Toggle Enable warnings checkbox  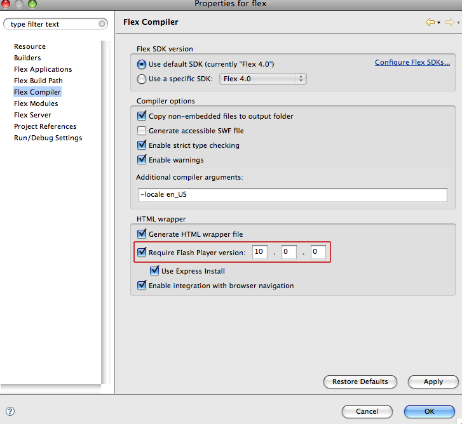pos(142,160)
